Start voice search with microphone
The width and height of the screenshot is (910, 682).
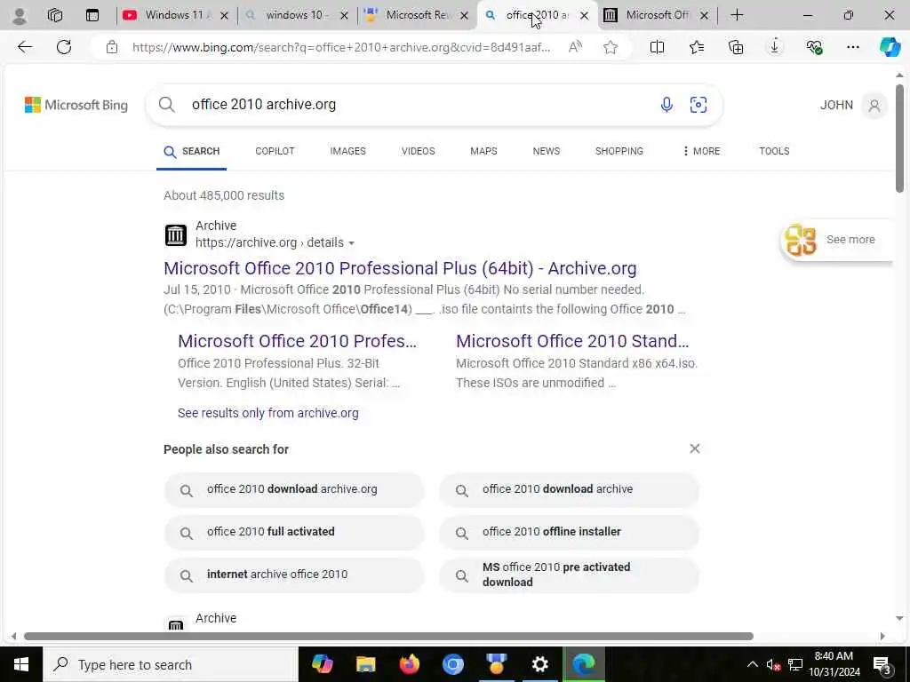click(667, 105)
